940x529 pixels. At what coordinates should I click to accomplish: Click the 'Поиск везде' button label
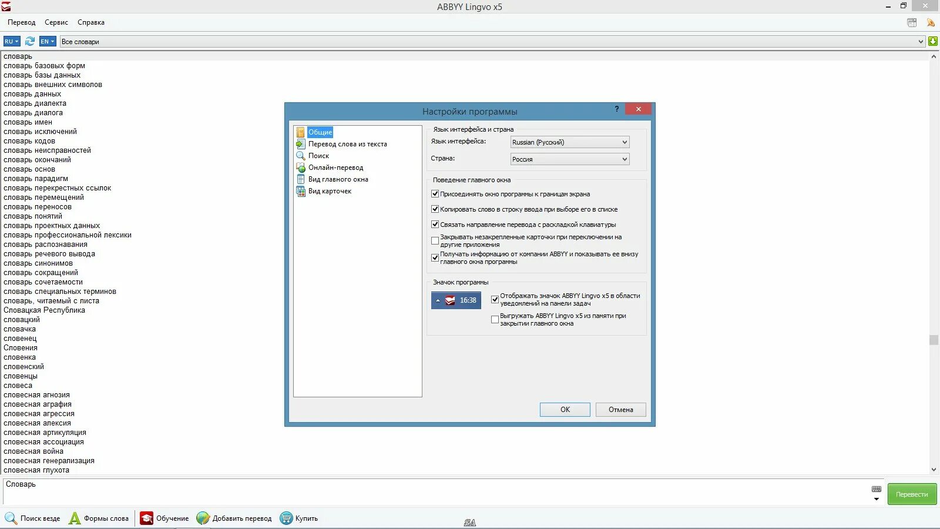coord(41,518)
